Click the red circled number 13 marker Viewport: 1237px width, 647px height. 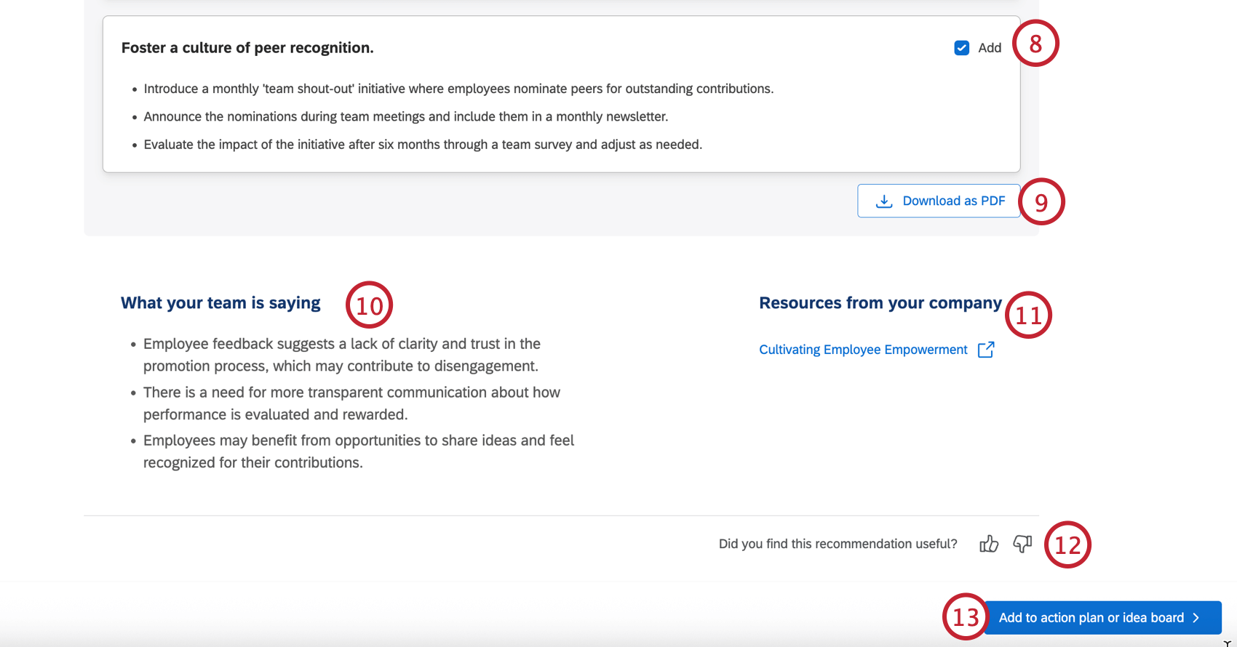[x=966, y=617]
